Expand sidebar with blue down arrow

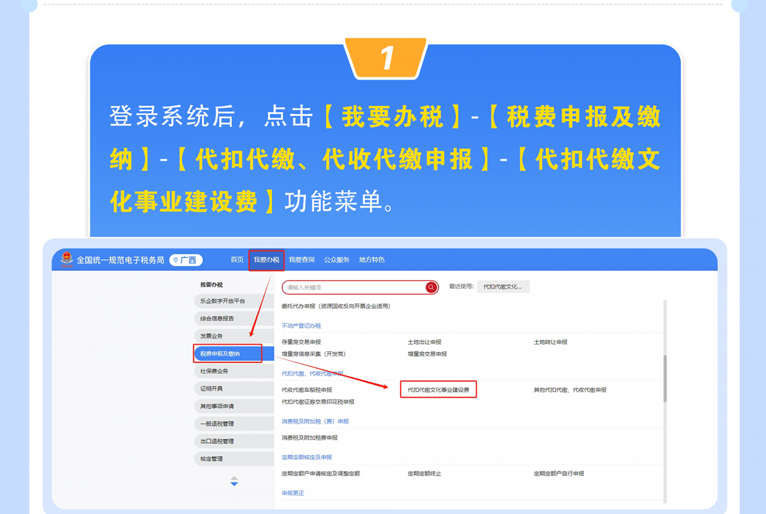click(234, 484)
